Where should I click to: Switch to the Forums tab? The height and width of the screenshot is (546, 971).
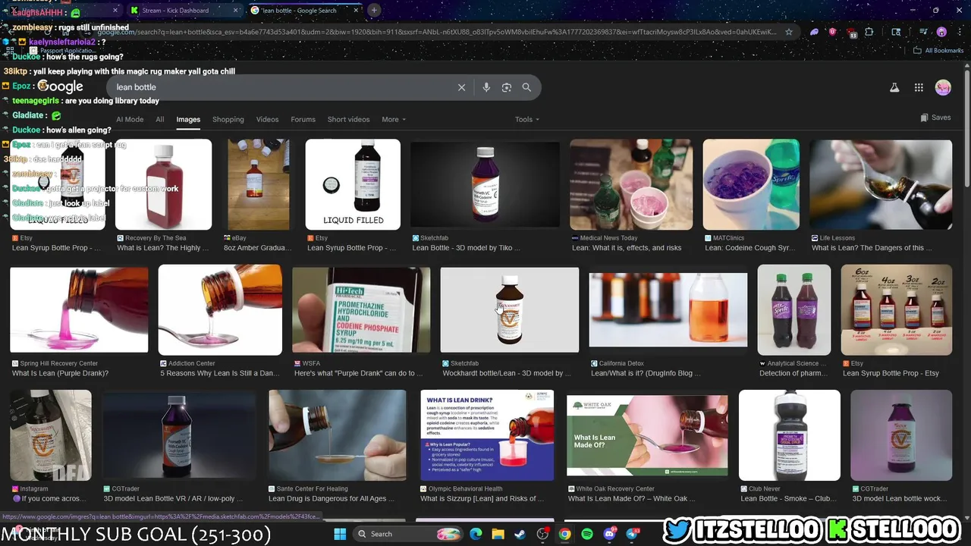303,120
